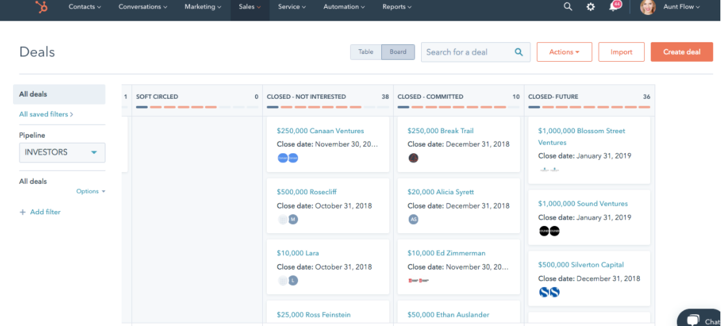Screen dimensions: 721x326
Task: Switch to Board view
Action: click(x=398, y=52)
